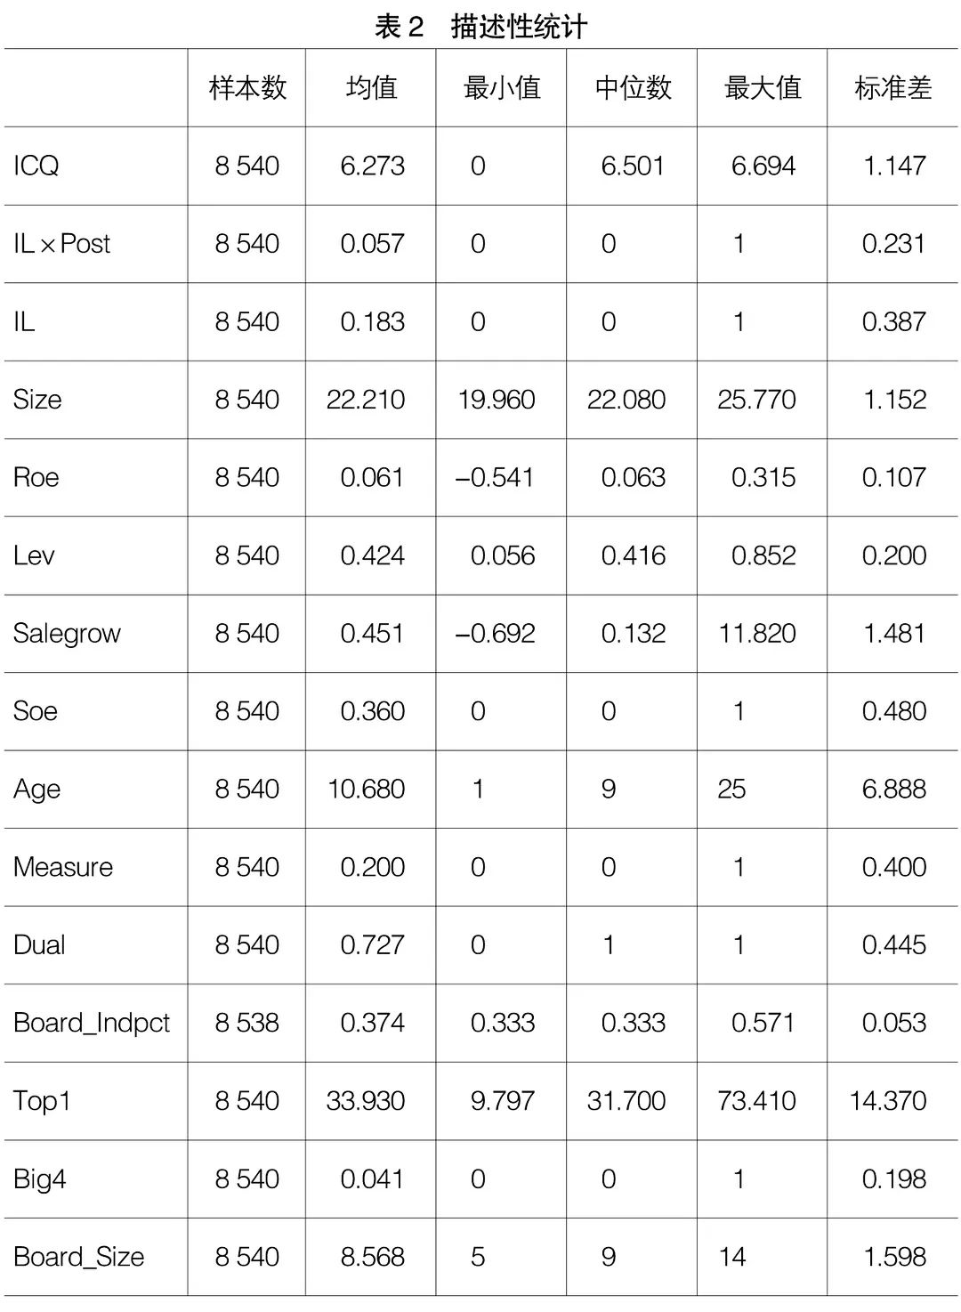Click the IL×Post row label
961x1312 pixels.
61,244
